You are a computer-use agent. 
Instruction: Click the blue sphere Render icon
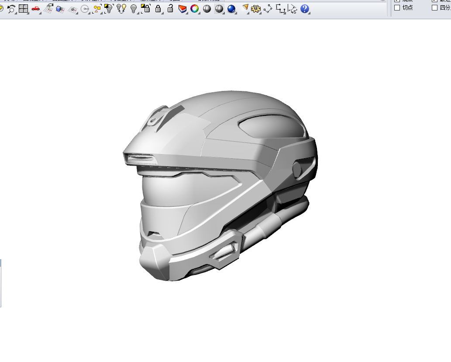coord(231,9)
